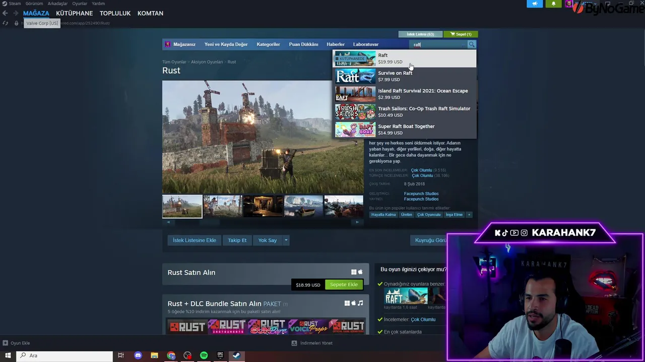Open the Yardım menu
The height and width of the screenshot is (362, 645).
click(x=98, y=4)
